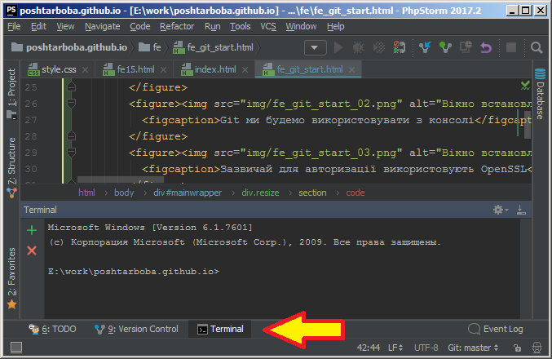The height and width of the screenshot is (359, 552).
Task: Change the UTF-8 file encoding
Action: pos(426,348)
